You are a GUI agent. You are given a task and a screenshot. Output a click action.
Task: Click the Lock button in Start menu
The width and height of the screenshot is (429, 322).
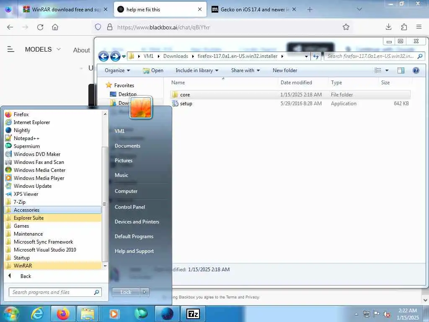126,292
